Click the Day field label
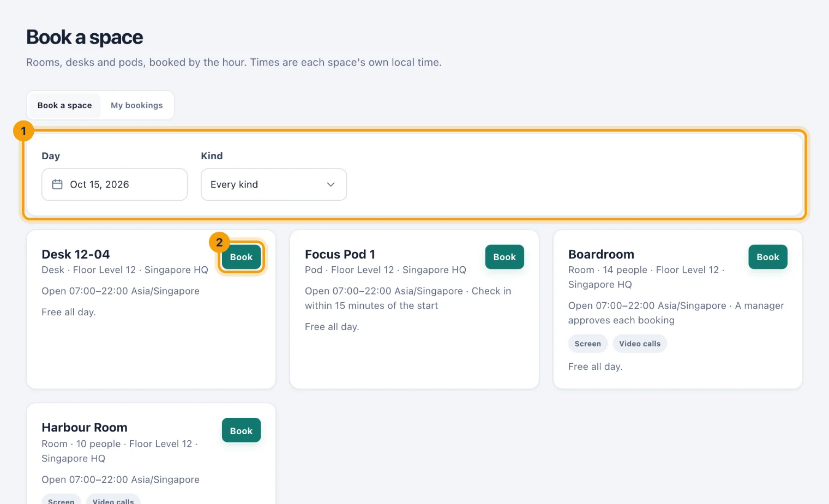 pyautogui.click(x=51, y=156)
